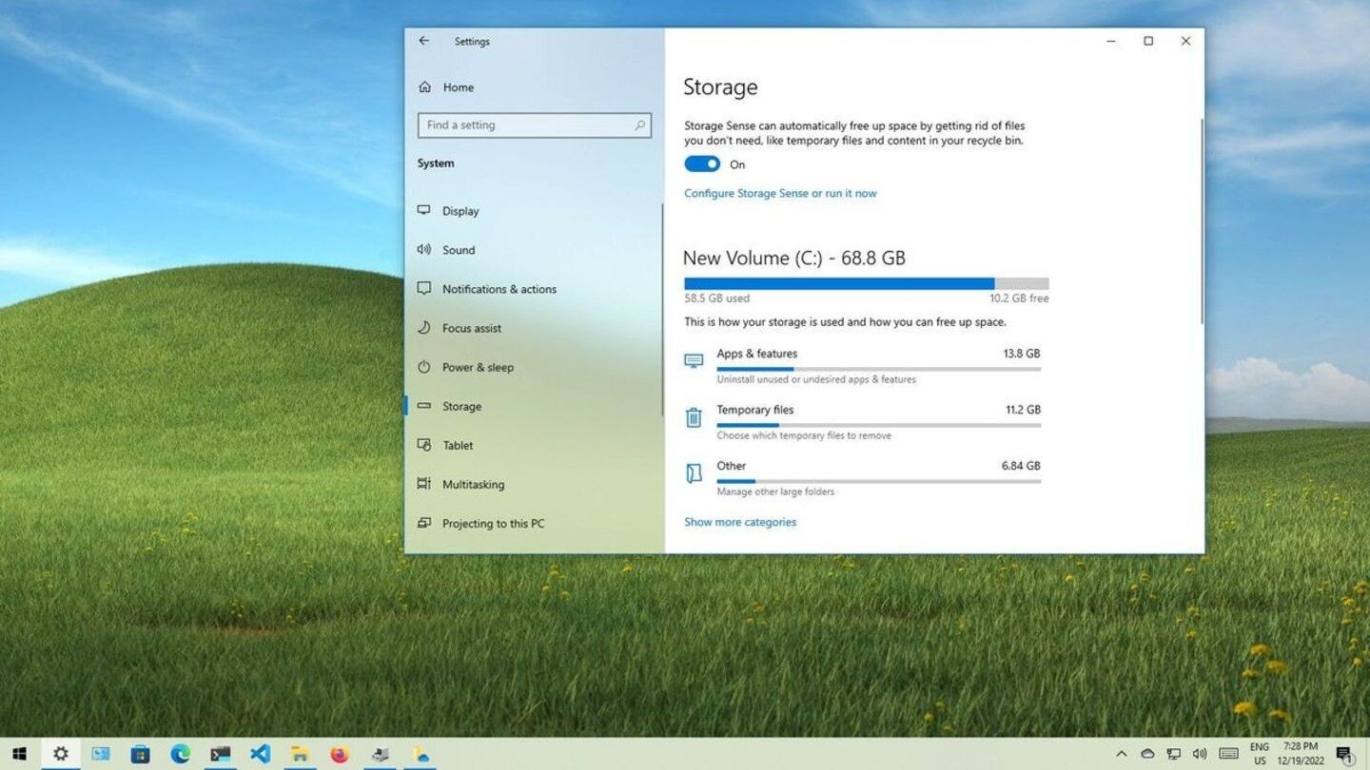This screenshot has height=770, width=1370.
Task: Click the "Storage" page title
Action: (720, 87)
